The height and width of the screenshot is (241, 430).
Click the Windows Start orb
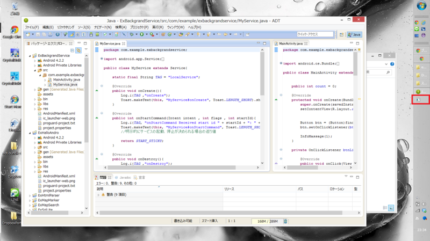(421, 5)
